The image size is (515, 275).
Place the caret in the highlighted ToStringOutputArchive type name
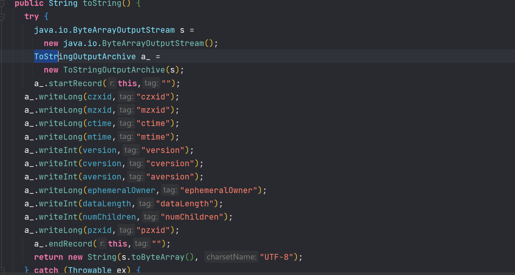tap(85, 57)
